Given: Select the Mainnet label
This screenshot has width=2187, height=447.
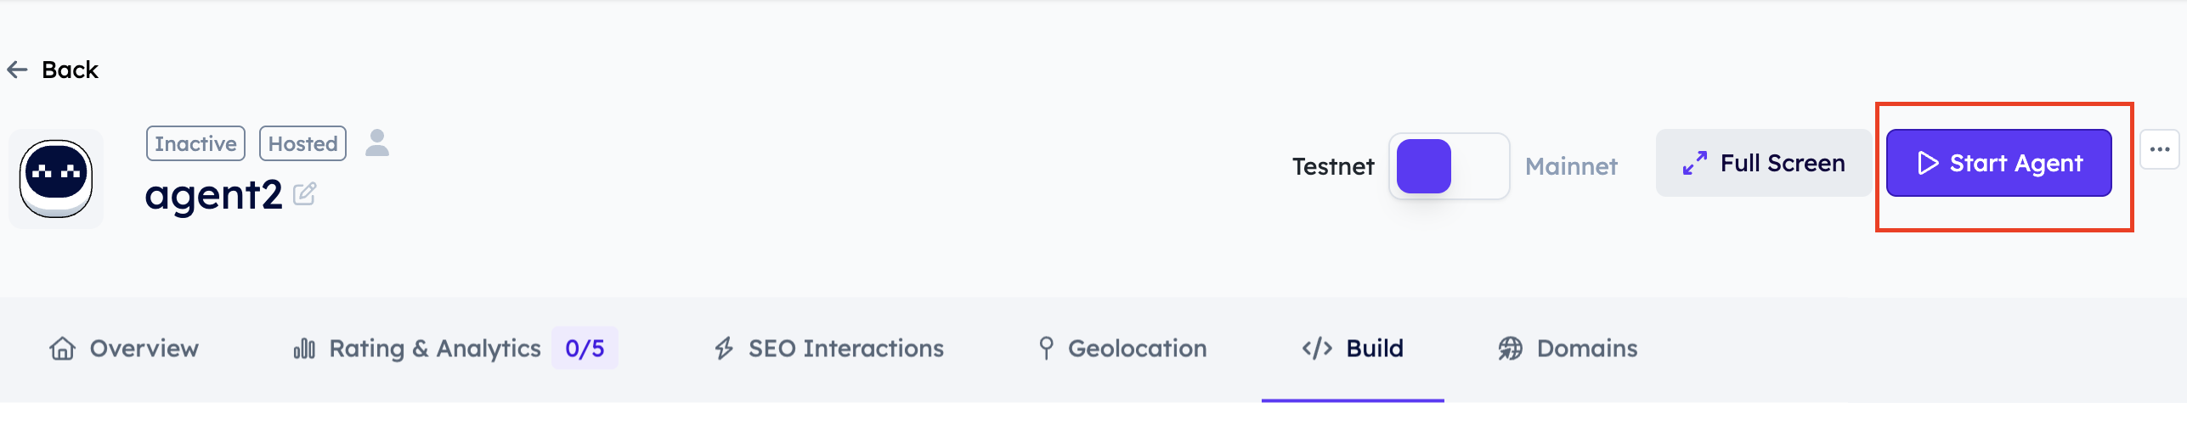Looking at the screenshot, I should click(1571, 166).
